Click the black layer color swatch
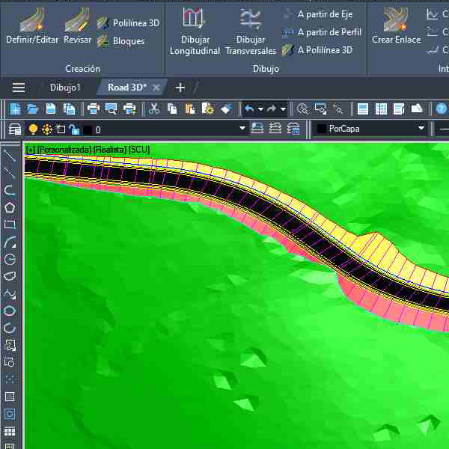 88,129
